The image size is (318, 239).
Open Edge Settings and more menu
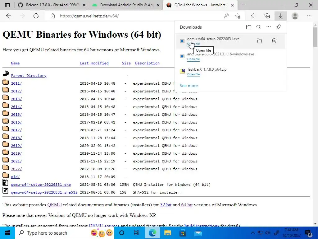[309, 16]
